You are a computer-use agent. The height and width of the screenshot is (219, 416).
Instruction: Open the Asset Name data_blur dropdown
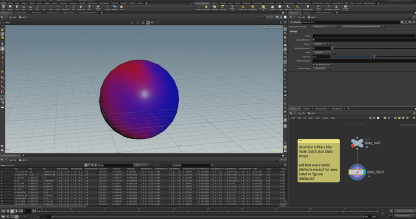[x=325, y=27]
